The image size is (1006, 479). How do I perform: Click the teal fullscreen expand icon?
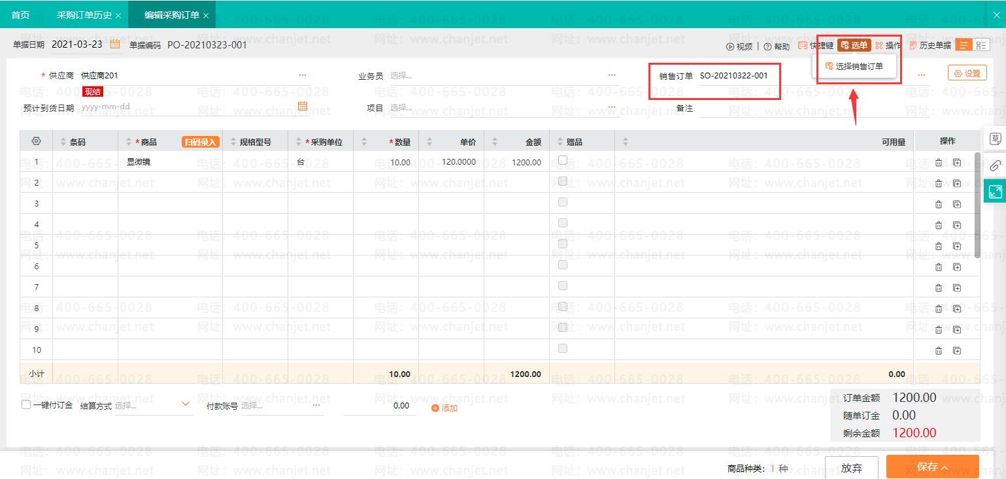pyautogui.click(x=995, y=191)
